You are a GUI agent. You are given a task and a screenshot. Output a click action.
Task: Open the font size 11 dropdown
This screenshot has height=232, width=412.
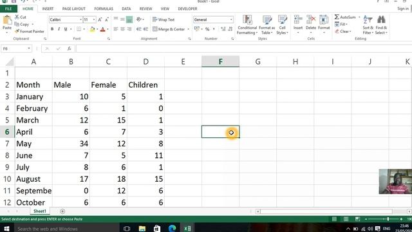pos(94,20)
